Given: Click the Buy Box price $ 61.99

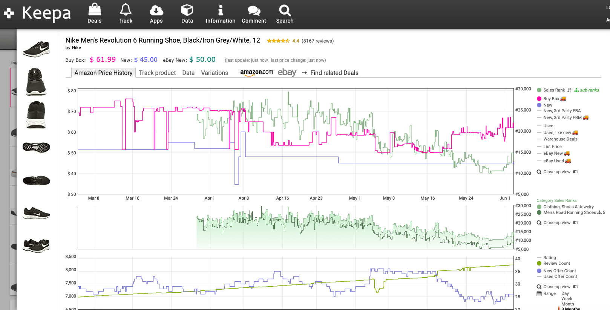Looking at the screenshot, I should (x=103, y=60).
